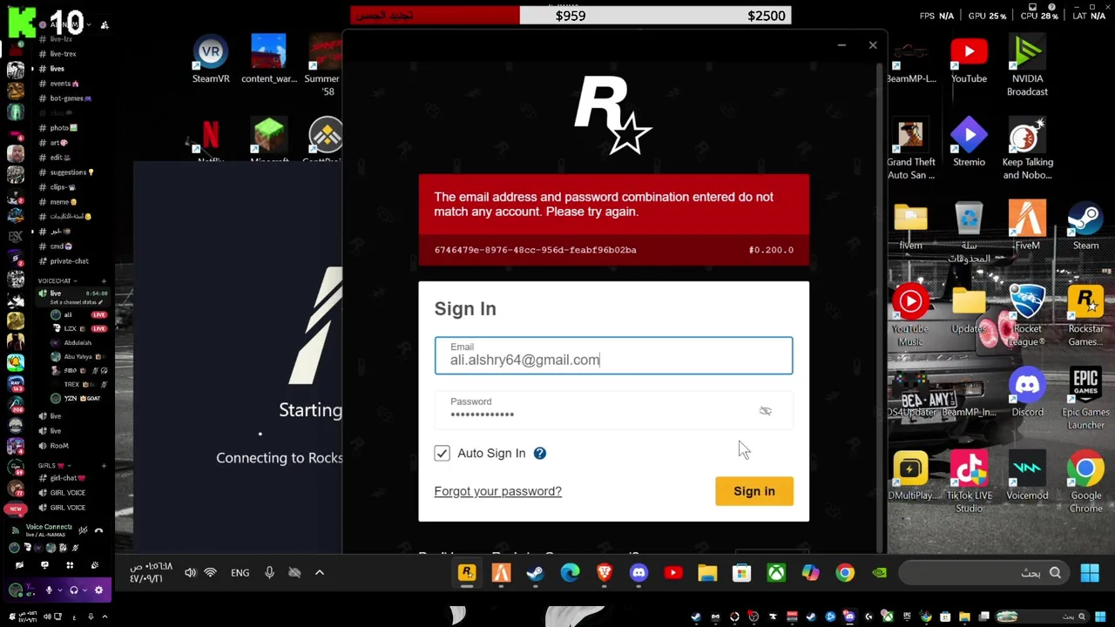Toggle Discord headphone deafen
Screen dimensions: 1115x627
click(x=74, y=590)
